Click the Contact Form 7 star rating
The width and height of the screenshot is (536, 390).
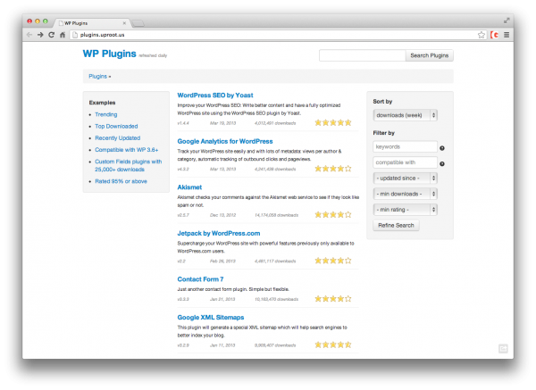pyautogui.click(x=333, y=299)
